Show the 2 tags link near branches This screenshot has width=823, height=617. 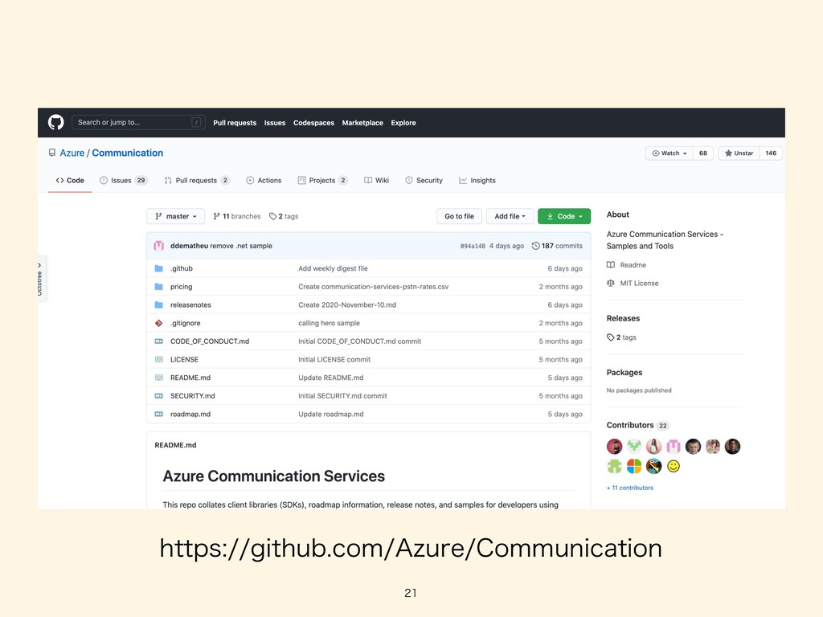point(284,216)
